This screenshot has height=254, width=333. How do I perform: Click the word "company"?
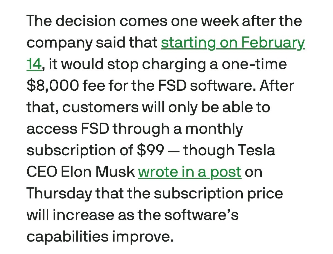coord(59,43)
